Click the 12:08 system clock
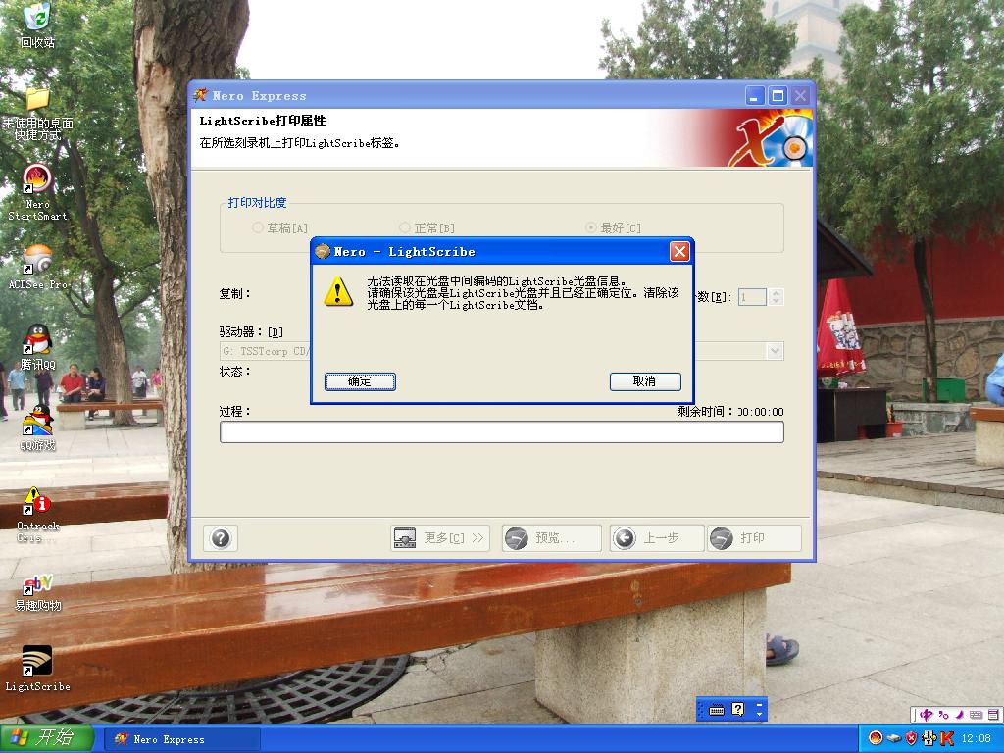Screen dimensions: 1004x753 click(977, 738)
